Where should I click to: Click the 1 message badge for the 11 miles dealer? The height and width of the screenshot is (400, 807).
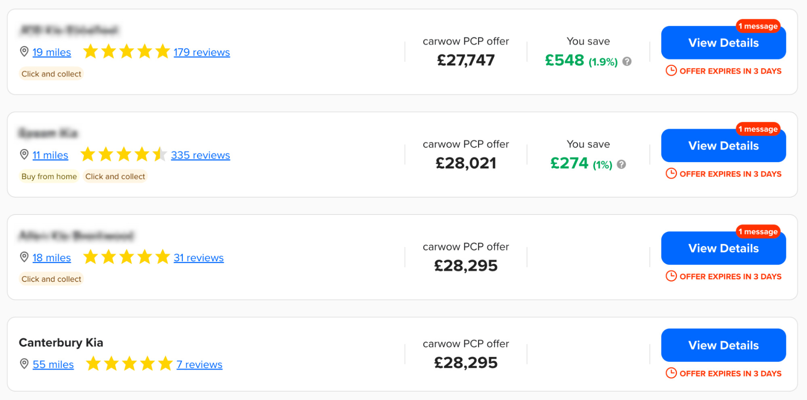[759, 129]
